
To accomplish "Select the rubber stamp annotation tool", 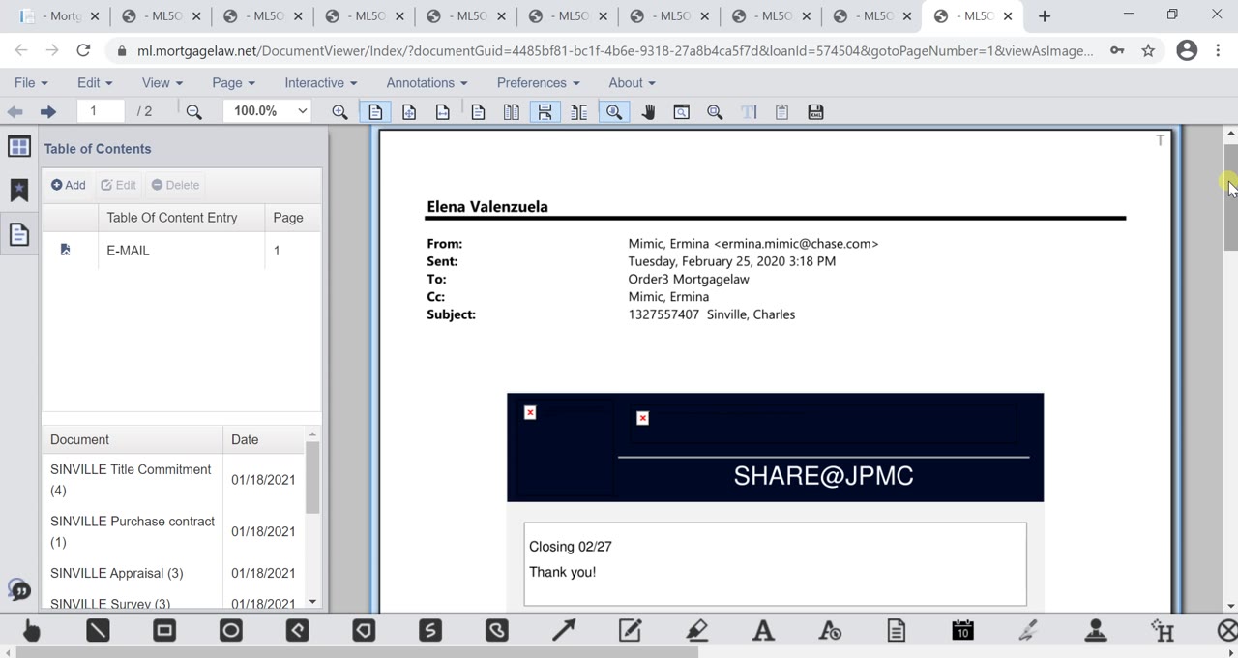I will coord(1096,631).
